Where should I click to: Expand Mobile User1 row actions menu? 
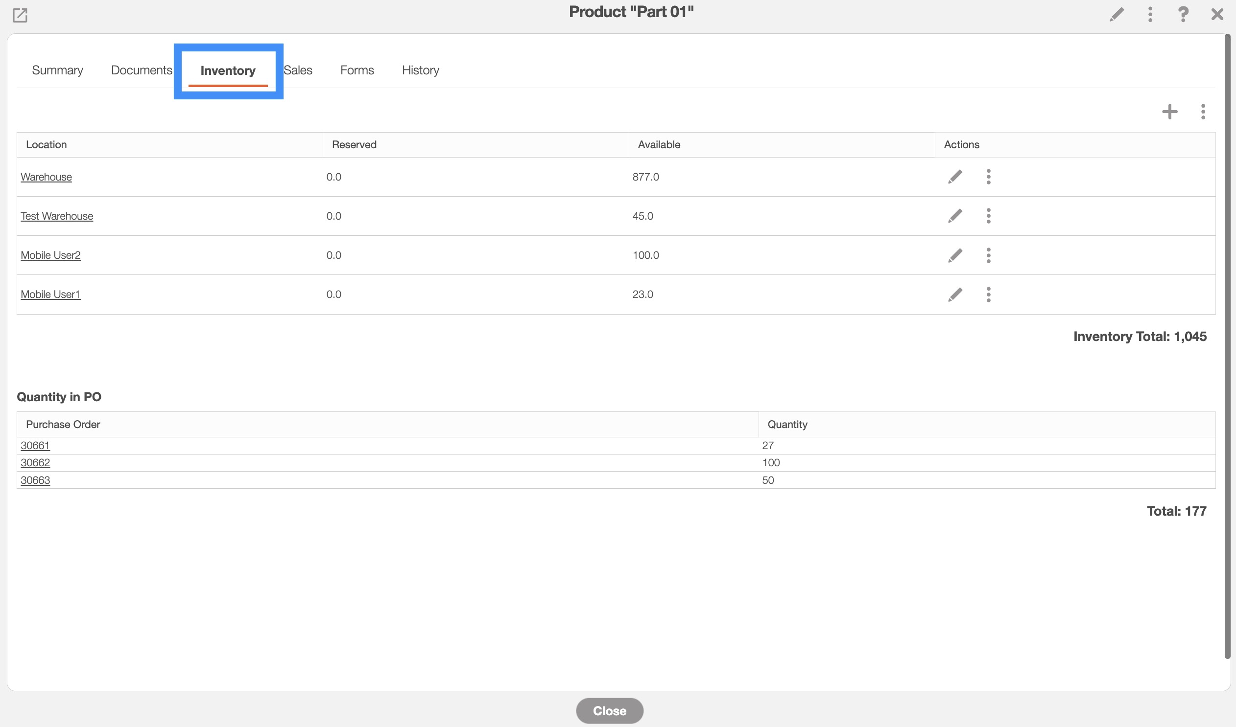[988, 295]
